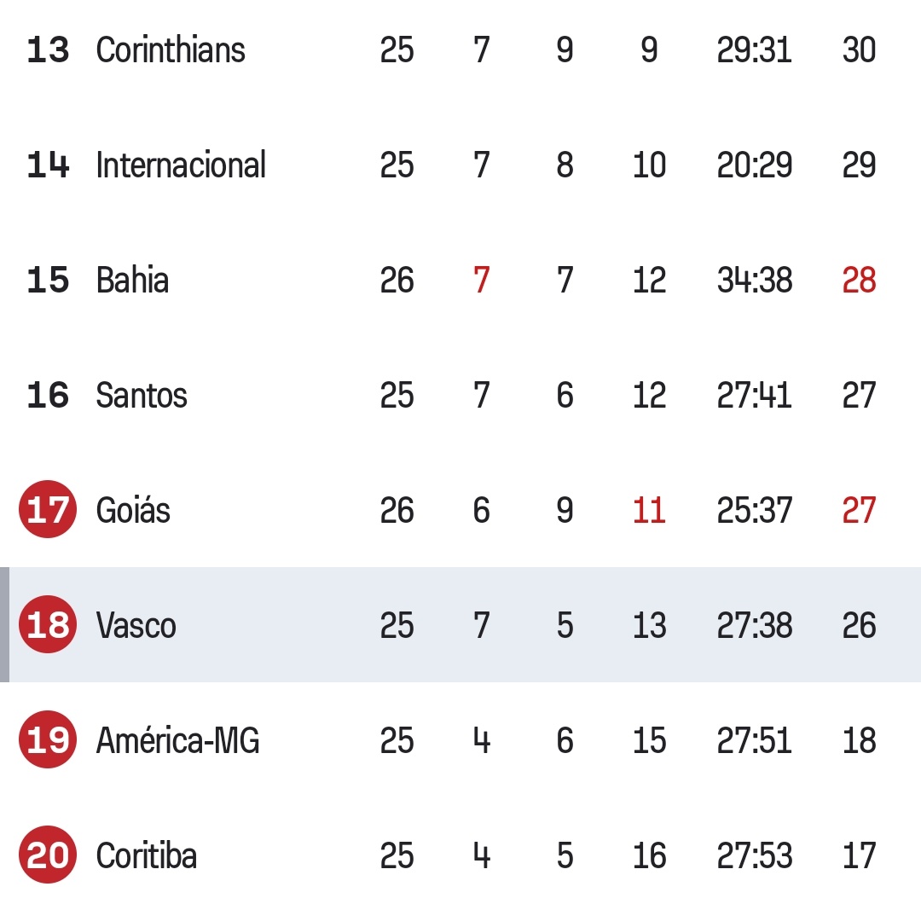This screenshot has width=921, height=904.
Task: Click Goiás's red losses value 11
Action: pyautogui.click(x=649, y=510)
